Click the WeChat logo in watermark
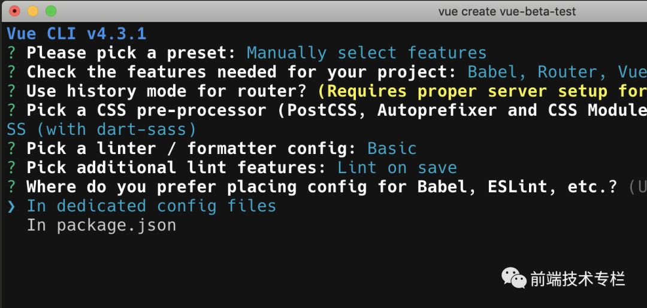 tap(514, 277)
